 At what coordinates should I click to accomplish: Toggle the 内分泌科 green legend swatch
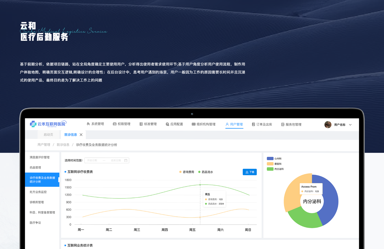[270, 169]
